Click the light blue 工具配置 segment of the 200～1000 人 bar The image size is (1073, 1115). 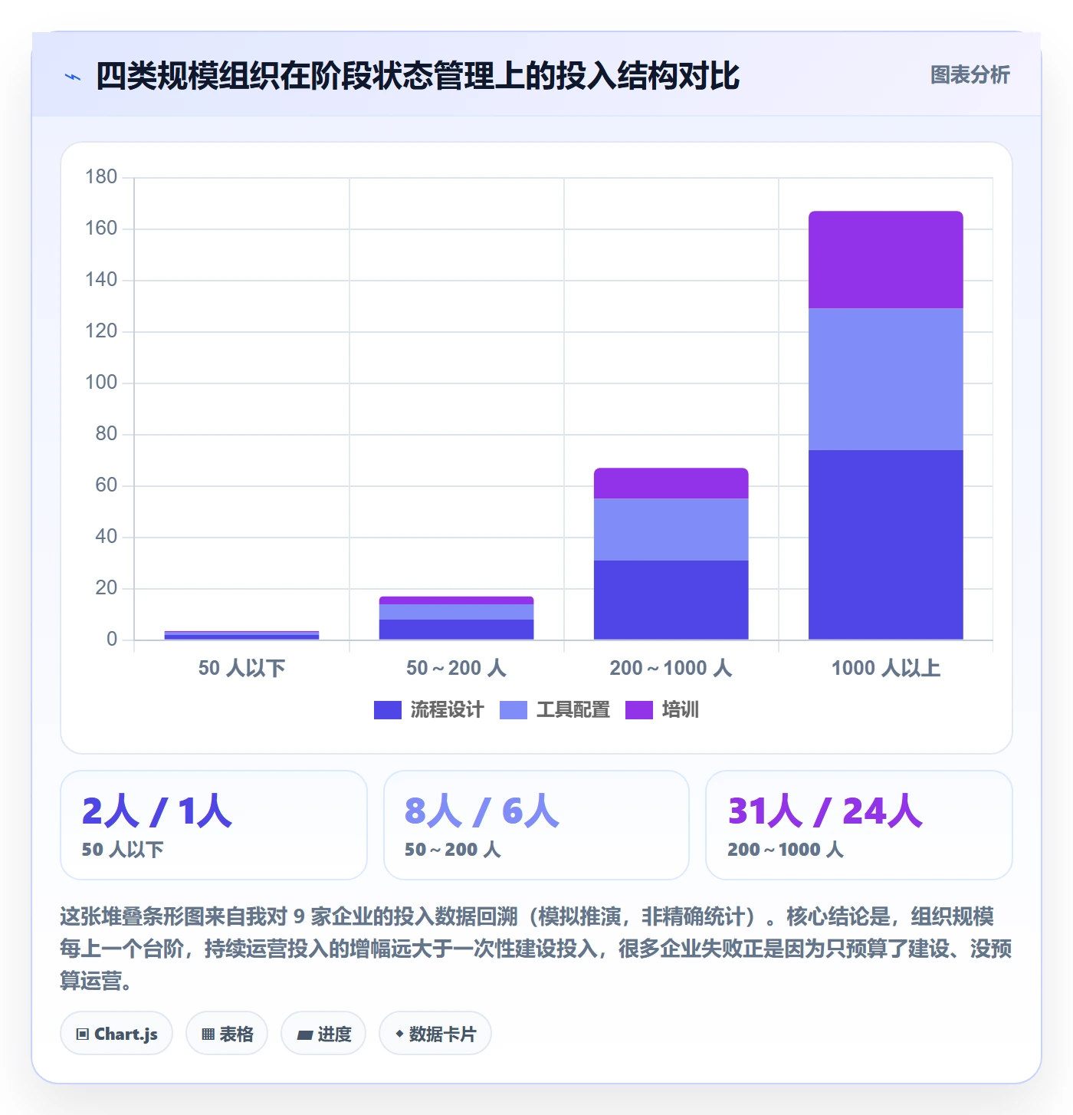click(x=671, y=530)
